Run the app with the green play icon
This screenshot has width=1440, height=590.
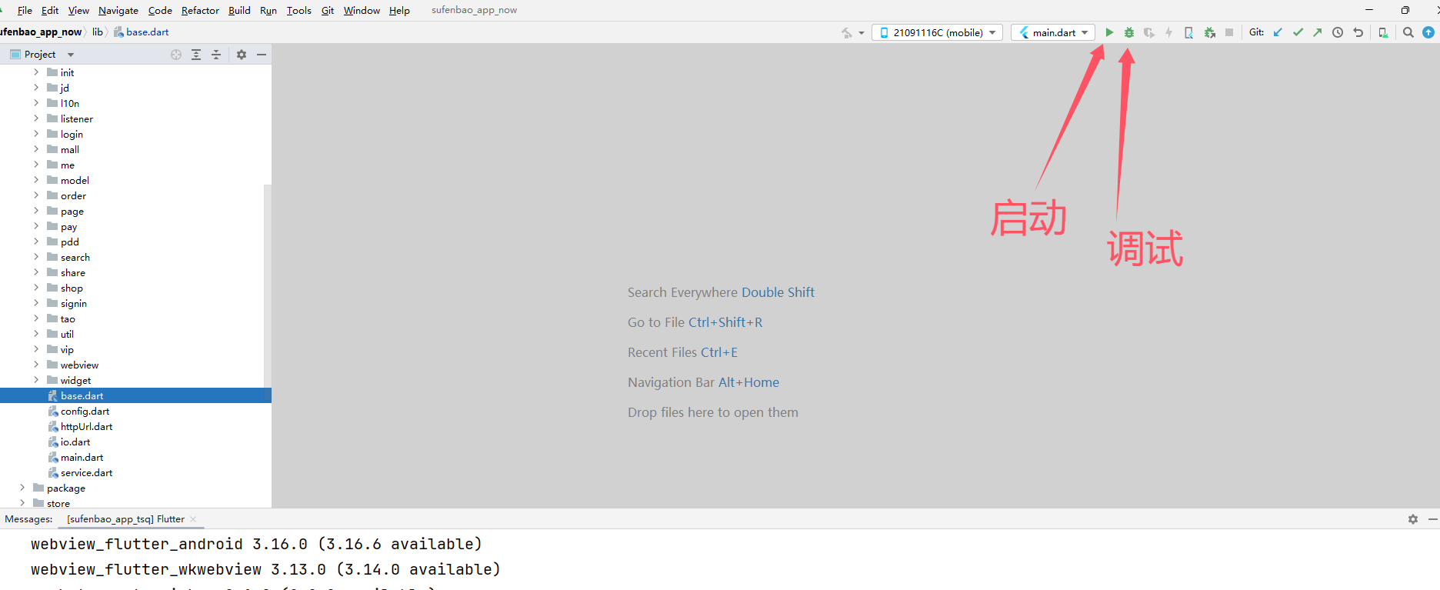[1108, 32]
